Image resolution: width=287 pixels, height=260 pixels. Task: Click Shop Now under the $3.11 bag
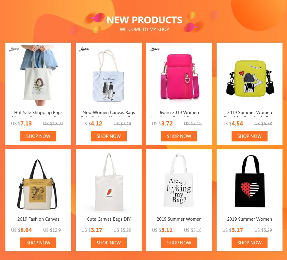point(179,243)
